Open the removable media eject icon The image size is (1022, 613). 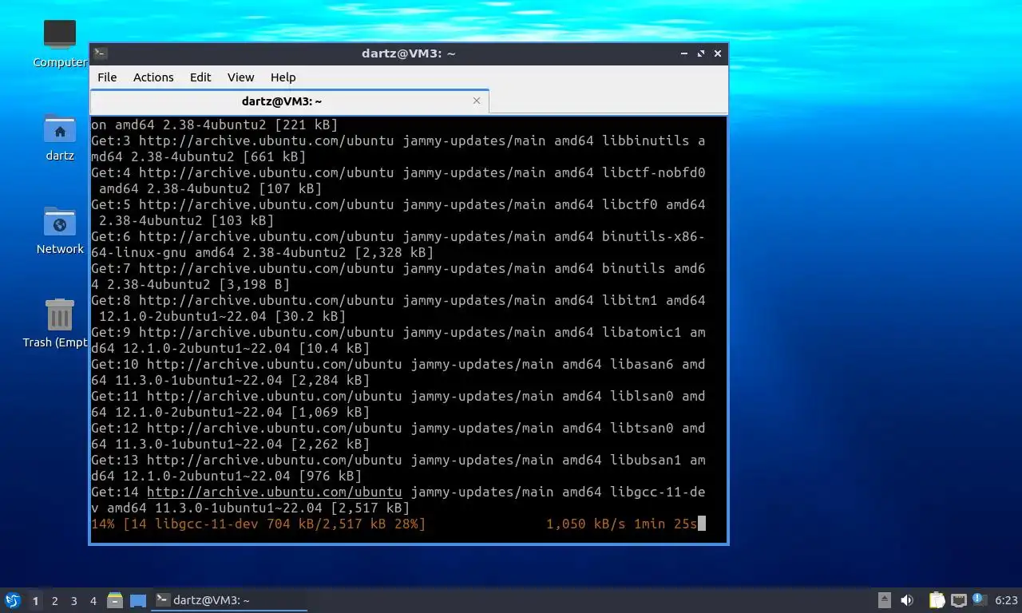885,600
